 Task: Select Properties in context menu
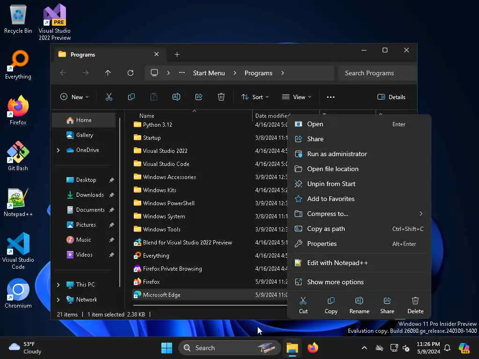[359, 244]
